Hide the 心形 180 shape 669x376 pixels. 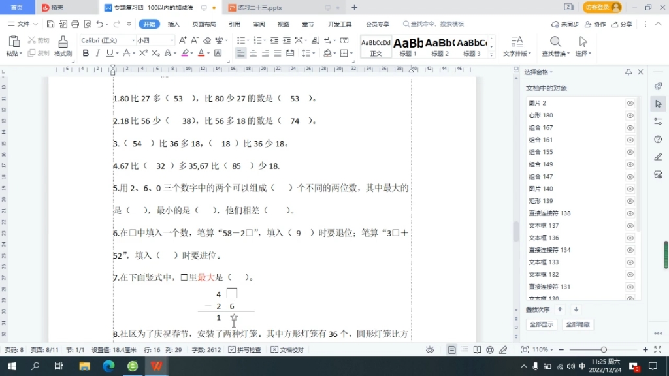pos(629,115)
